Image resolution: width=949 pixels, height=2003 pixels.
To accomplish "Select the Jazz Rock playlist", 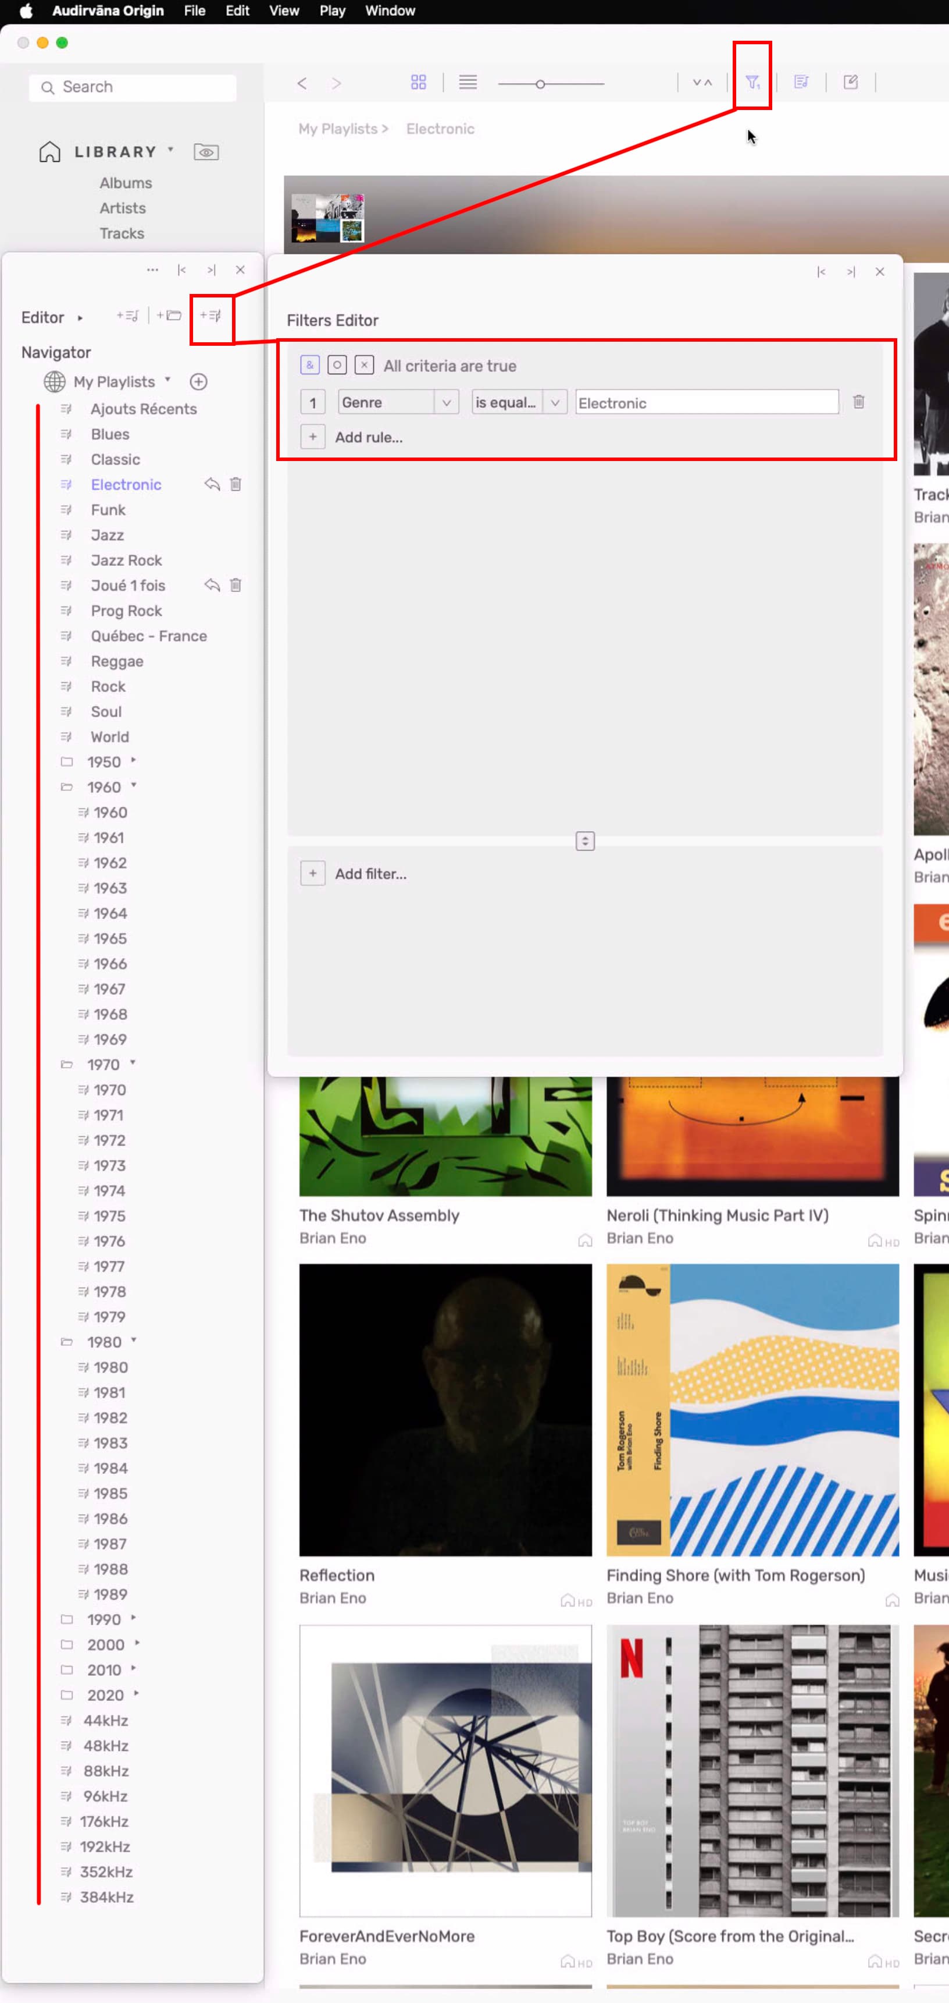I will [127, 561].
